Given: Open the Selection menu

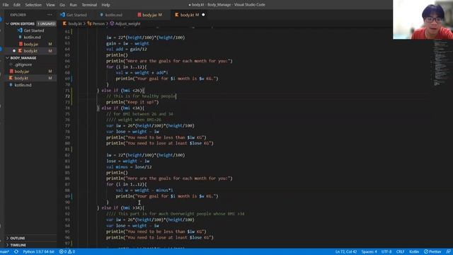Looking at the screenshot, I should tap(33, 5).
